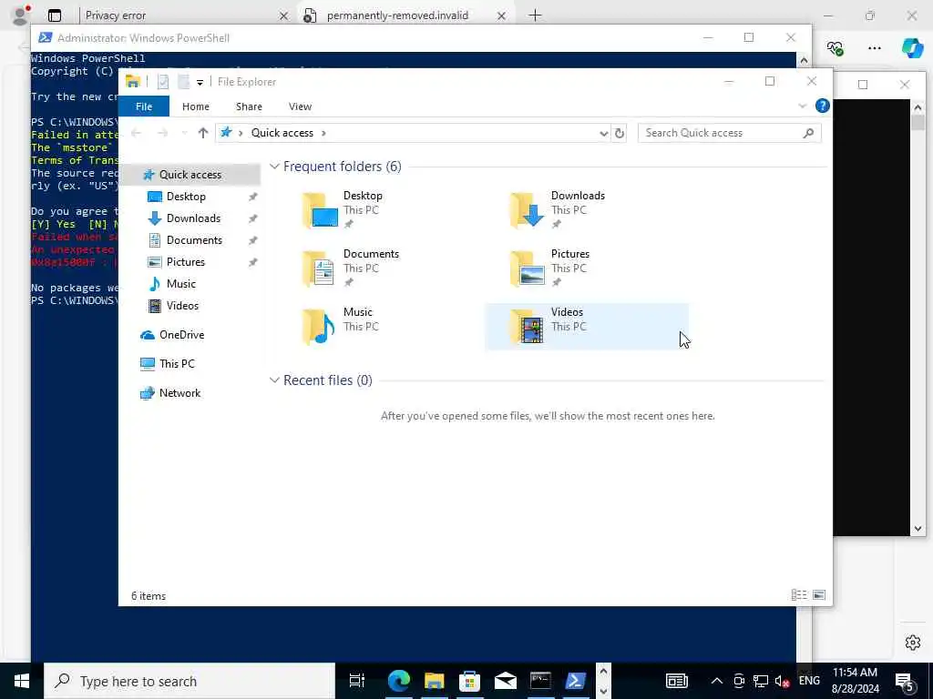933x699 pixels.
Task: Open Browser essentials heart icon in Edge
Action: pyautogui.click(x=836, y=48)
